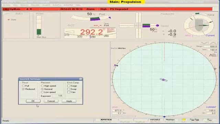Click the current speed value 0.0
Image resolution: width=220 pixels, height=124 pixels.
211,113
